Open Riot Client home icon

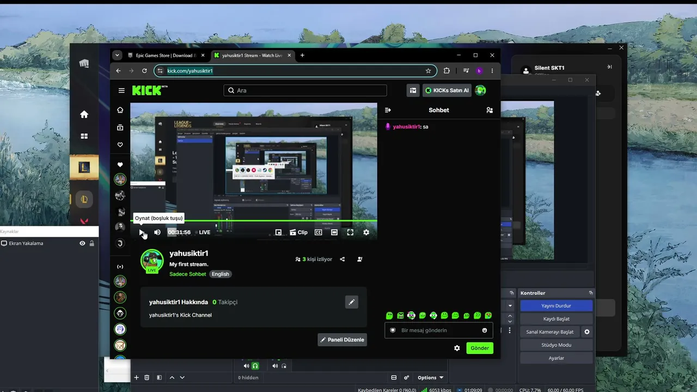coord(84,114)
